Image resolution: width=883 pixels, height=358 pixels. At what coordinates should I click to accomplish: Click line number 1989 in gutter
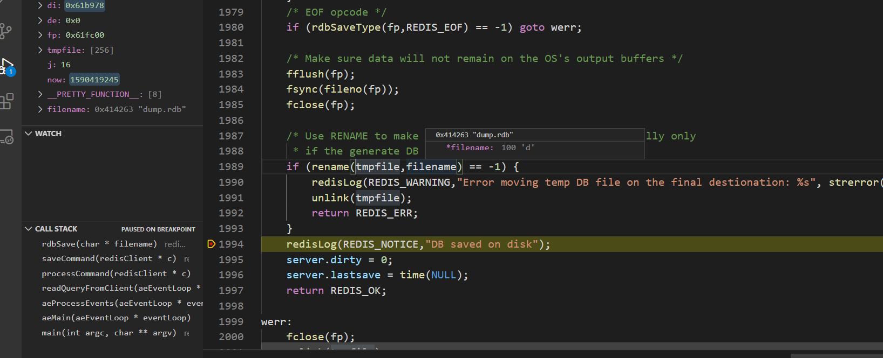(x=231, y=167)
